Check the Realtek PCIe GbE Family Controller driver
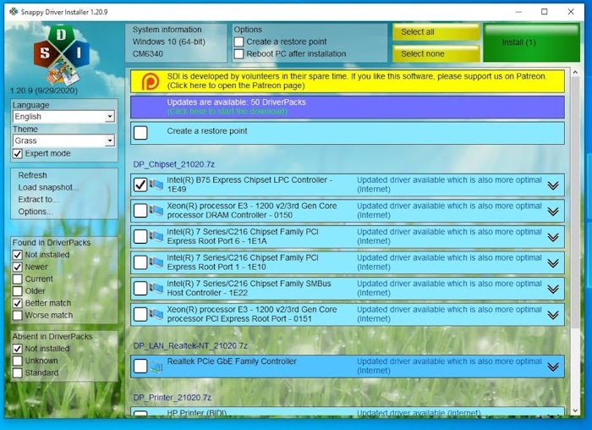Screen dimensions: 592x430 pyautogui.click(x=140, y=367)
